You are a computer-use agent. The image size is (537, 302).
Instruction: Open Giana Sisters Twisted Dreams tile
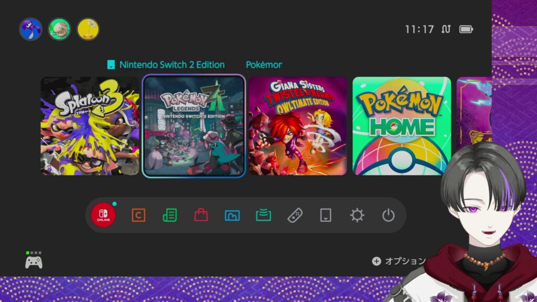point(298,126)
